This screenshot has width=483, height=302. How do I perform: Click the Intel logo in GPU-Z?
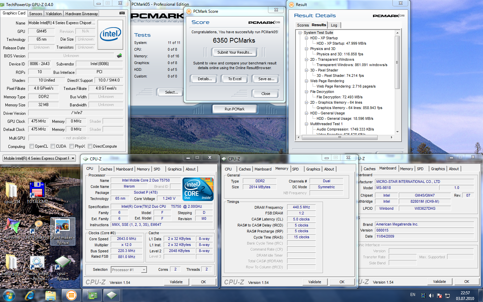coord(111,34)
